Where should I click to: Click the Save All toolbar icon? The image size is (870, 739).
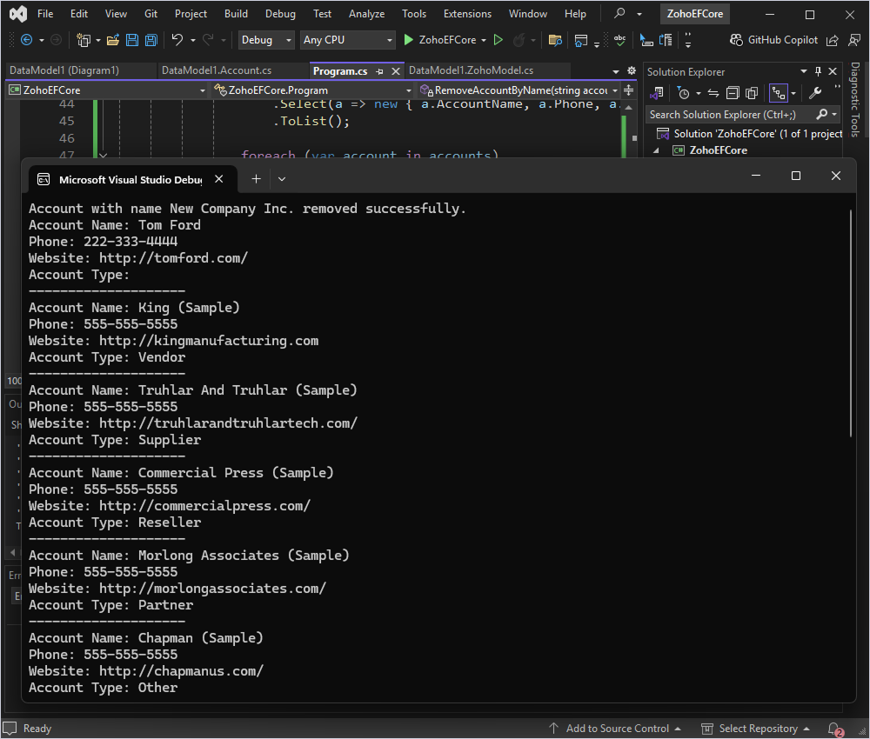pos(151,40)
